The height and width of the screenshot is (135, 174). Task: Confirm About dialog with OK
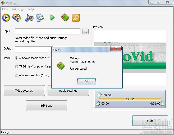(x=86, y=81)
